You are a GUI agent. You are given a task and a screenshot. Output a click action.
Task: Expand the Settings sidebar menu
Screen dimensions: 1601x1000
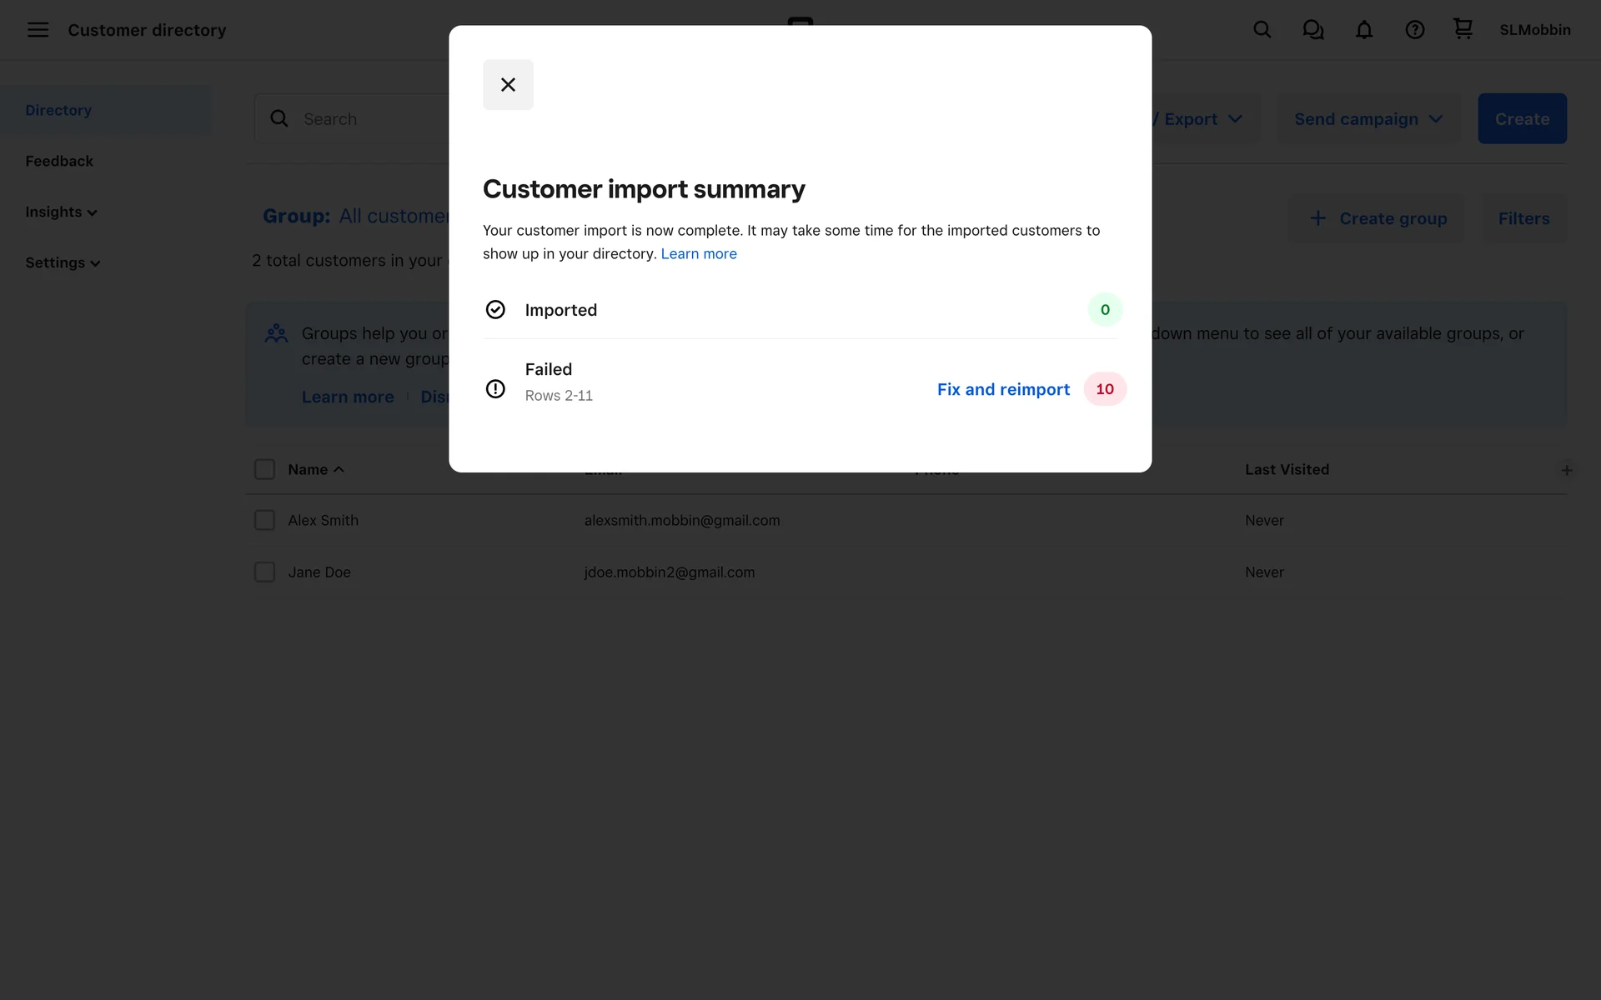[63, 262]
